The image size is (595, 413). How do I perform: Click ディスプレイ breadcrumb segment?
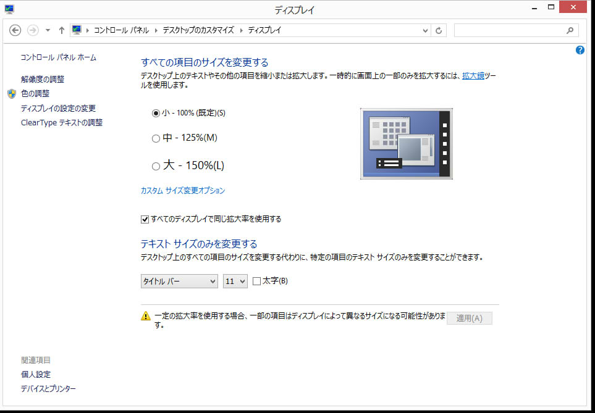coord(264,31)
